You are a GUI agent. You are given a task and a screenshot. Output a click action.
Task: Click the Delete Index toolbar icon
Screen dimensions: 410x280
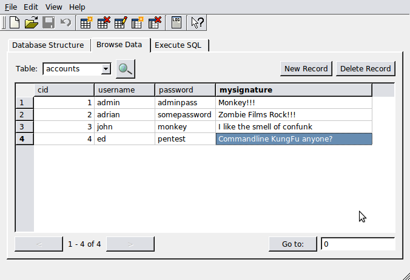click(155, 23)
